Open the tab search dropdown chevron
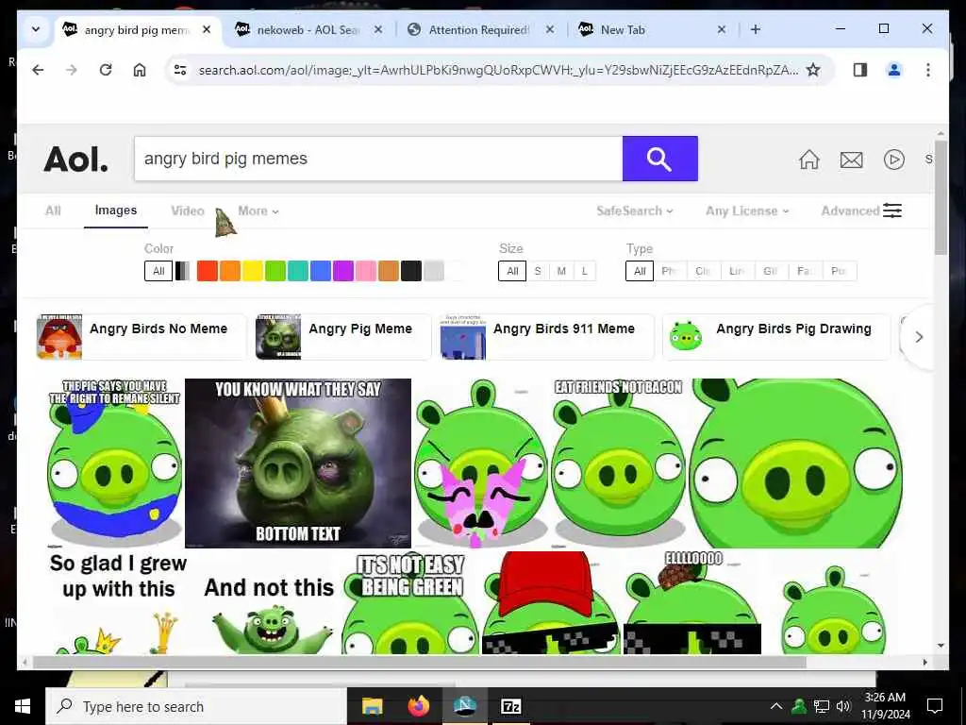966x725 pixels. [36, 29]
